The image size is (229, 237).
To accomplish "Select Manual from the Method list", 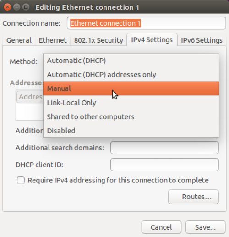I will point(131,88).
